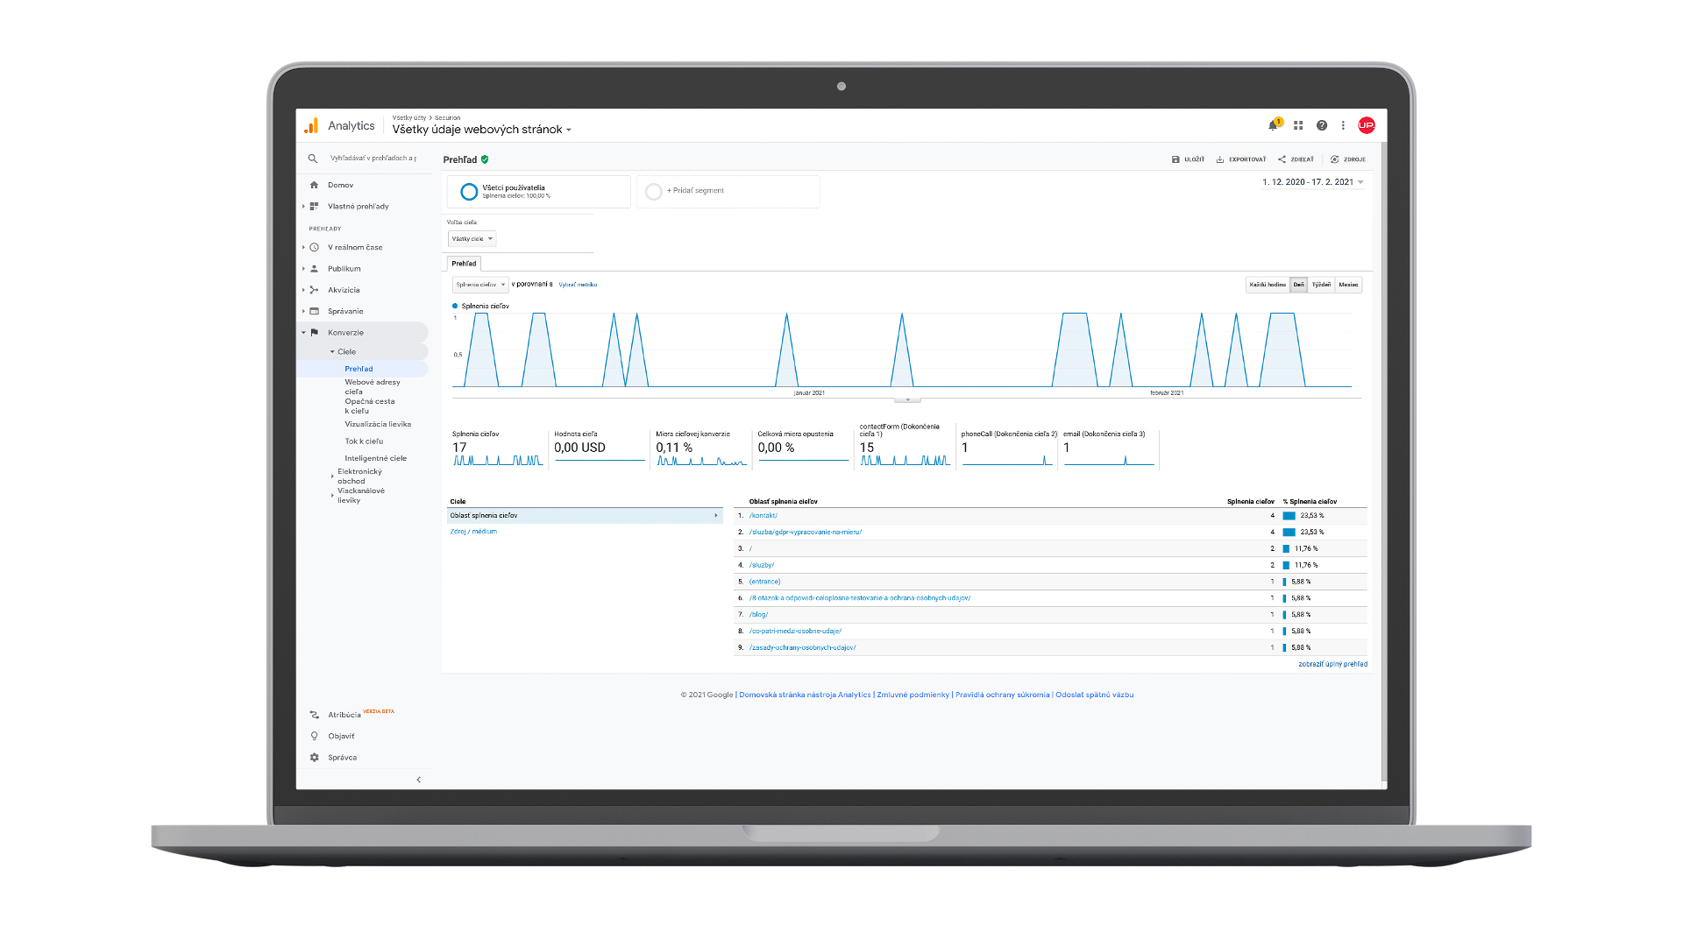Click Odoslať spätnú väzbu footer link
1683x946 pixels.
(x=1094, y=695)
